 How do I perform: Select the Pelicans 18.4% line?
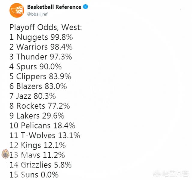click(x=42, y=125)
